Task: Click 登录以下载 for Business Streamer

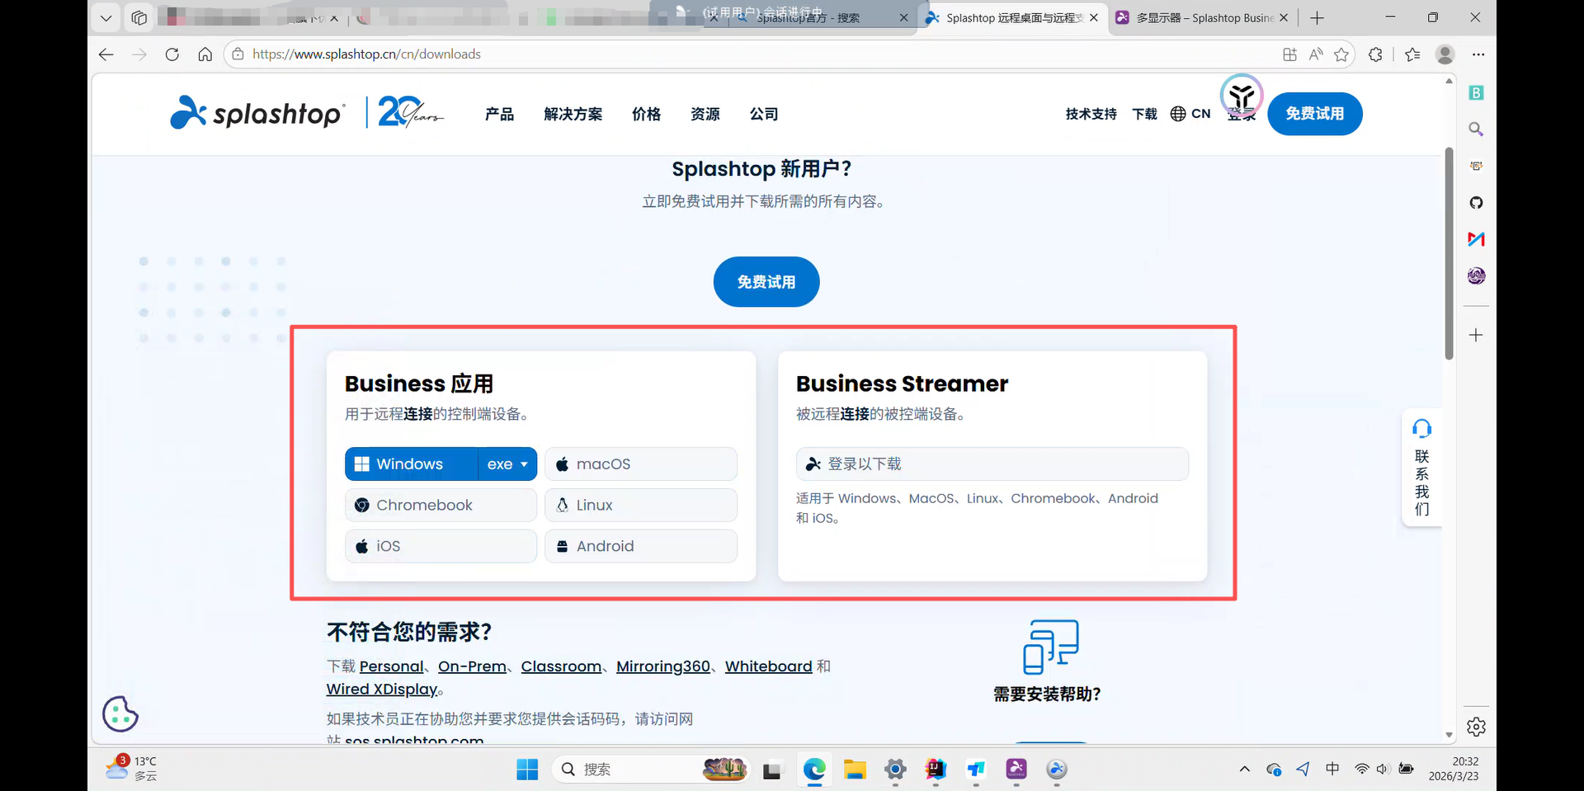Action: [992, 464]
